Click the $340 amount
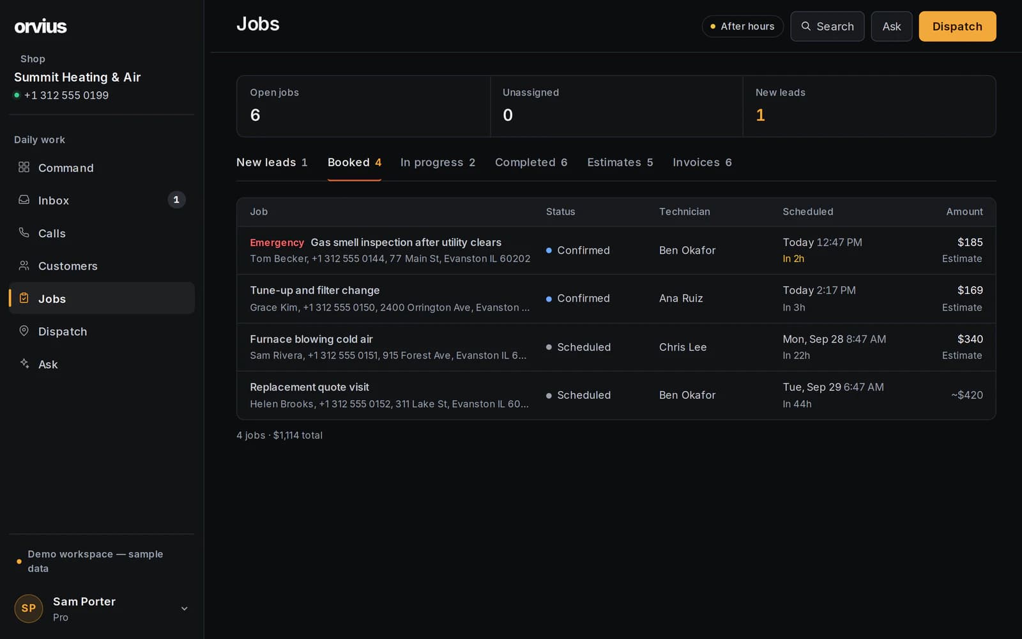Image resolution: width=1022 pixels, height=639 pixels. point(970,339)
